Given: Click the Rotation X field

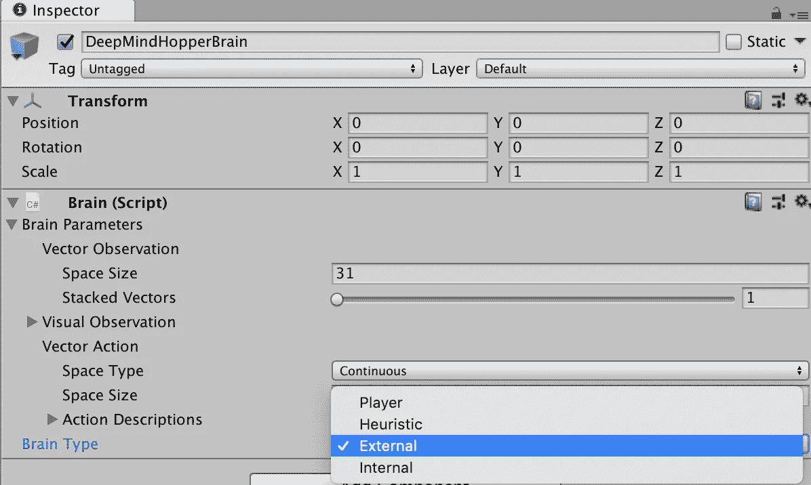Looking at the screenshot, I should pos(418,148).
